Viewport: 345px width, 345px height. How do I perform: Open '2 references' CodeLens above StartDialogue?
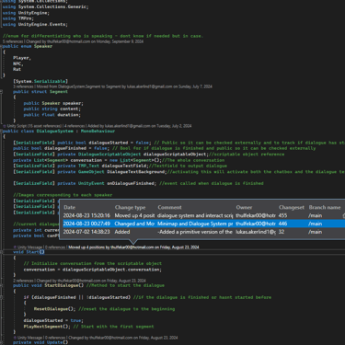[23, 281]
